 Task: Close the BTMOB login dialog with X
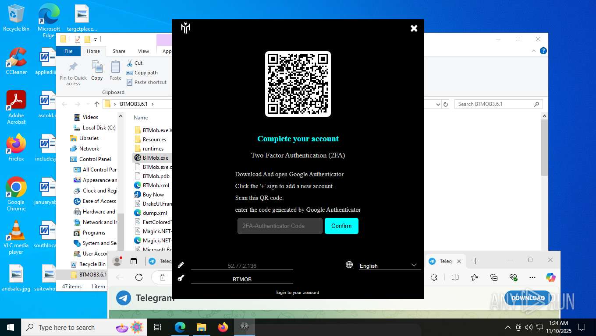pyautogui.click(x=414, y=28)
